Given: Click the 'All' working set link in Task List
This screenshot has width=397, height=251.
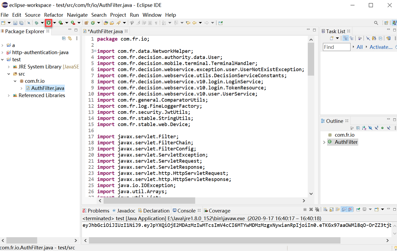Looking at the screenshot, I should click(360, 47).
